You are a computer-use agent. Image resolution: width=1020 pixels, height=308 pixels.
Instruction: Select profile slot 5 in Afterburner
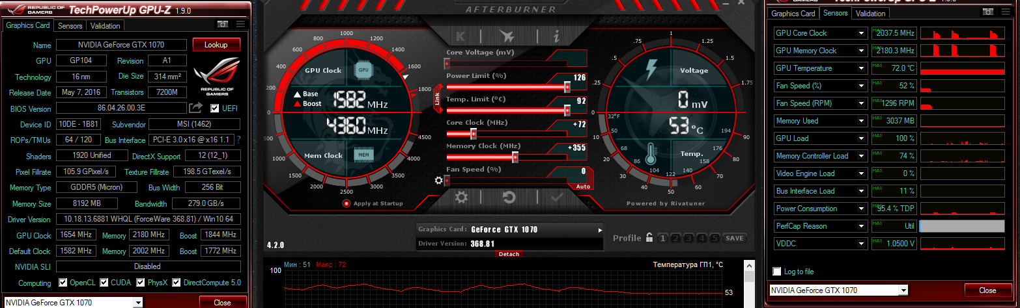[x=715, y=238]
